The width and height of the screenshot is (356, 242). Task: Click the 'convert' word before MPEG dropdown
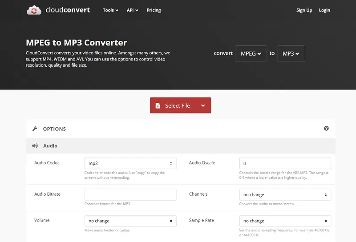click(223, 53)
